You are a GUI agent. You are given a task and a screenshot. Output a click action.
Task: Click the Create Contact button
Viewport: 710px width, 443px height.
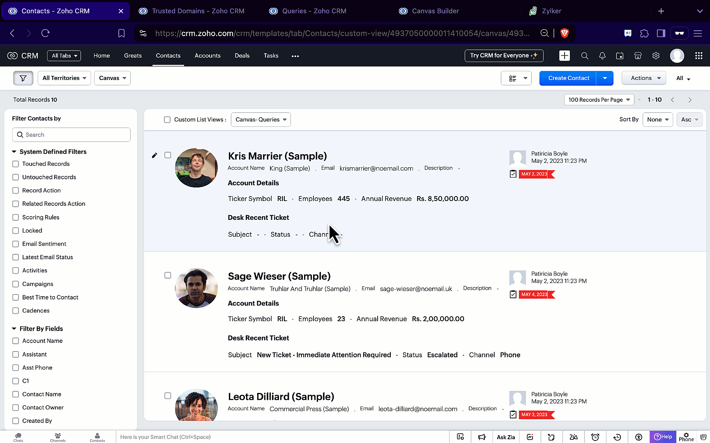point(568,78)
